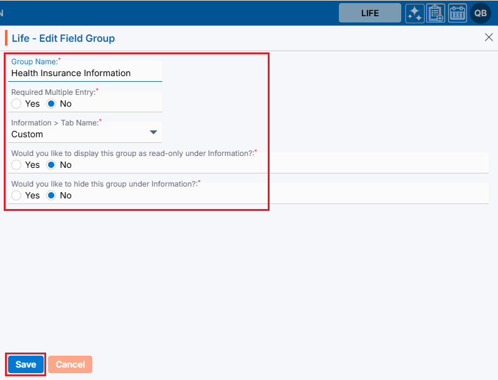Select No for Required Multiple Entry

point(52,104)
